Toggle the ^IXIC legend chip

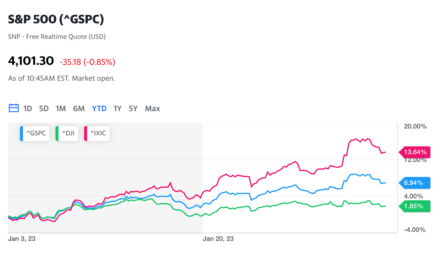(x=97, y=133)
